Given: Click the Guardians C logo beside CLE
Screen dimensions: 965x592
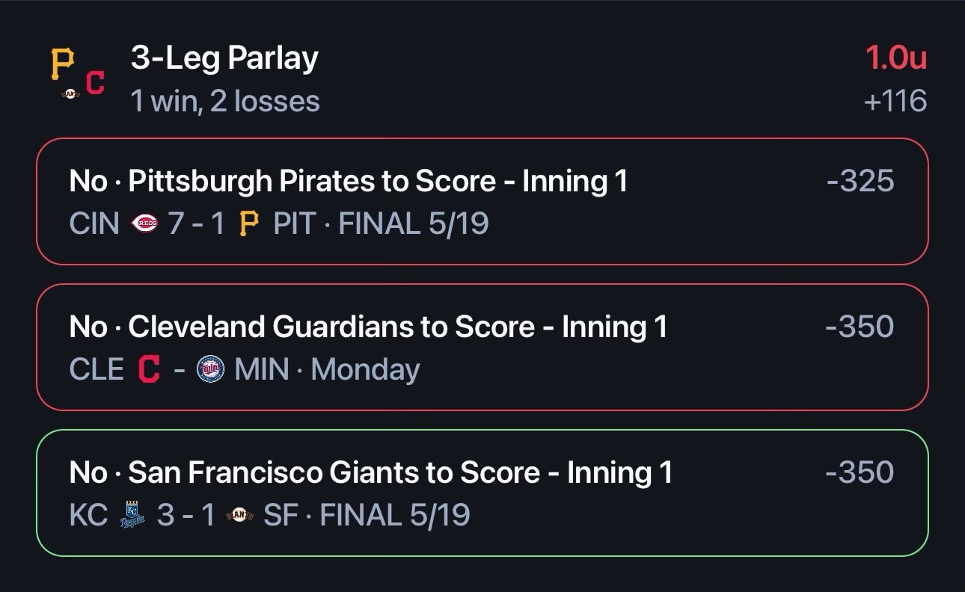Looking at the screenshot, I should pos(150,369).
